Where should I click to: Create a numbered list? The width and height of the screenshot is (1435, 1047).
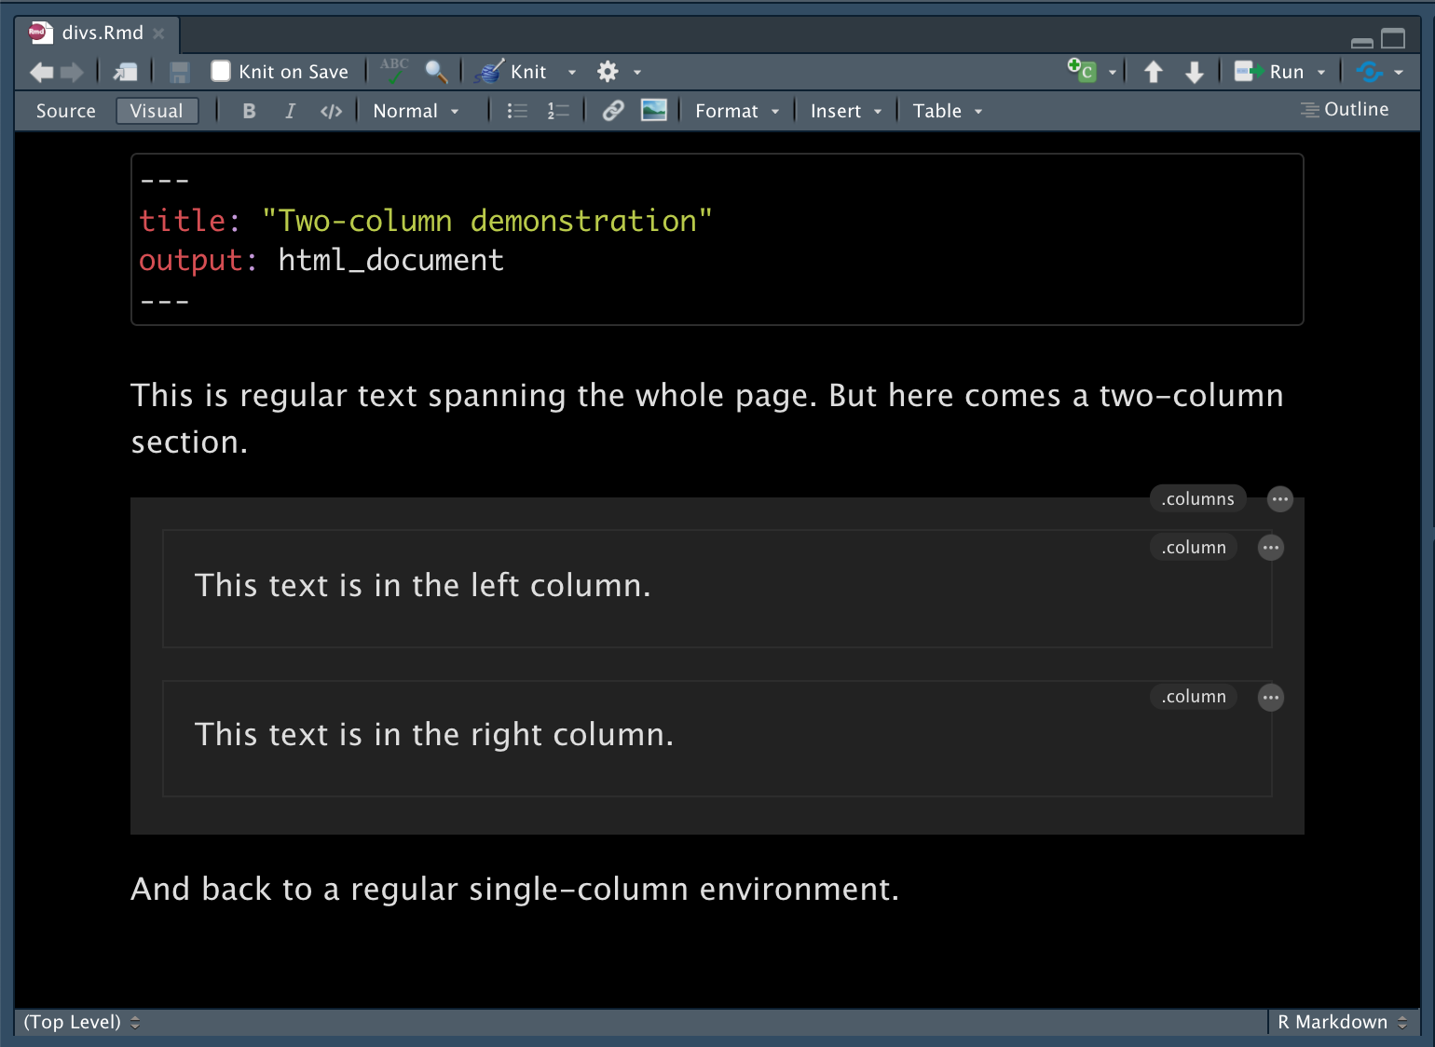[557, 110]
